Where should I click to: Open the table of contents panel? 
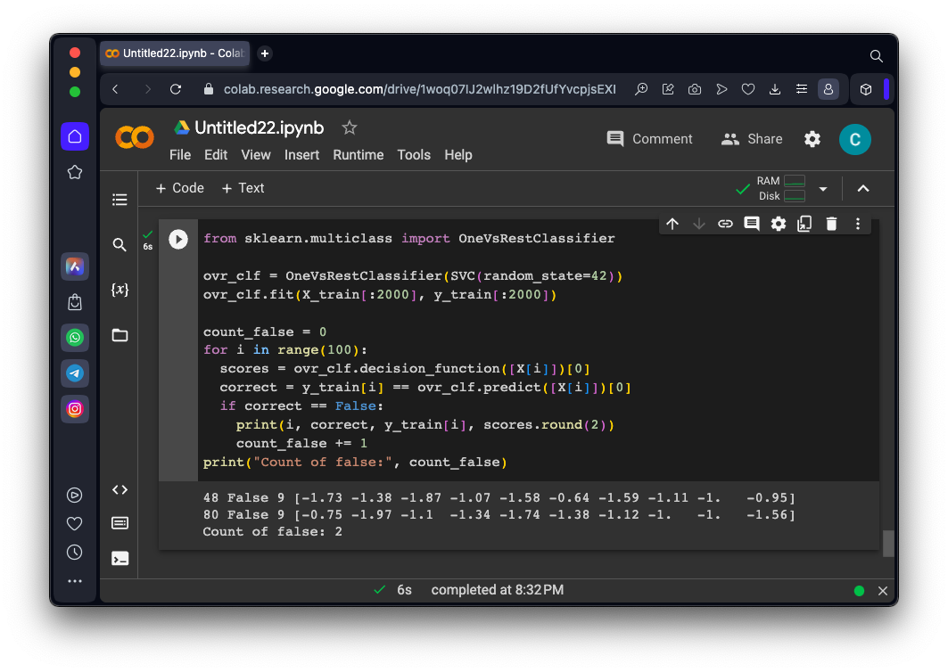[120, 200]
